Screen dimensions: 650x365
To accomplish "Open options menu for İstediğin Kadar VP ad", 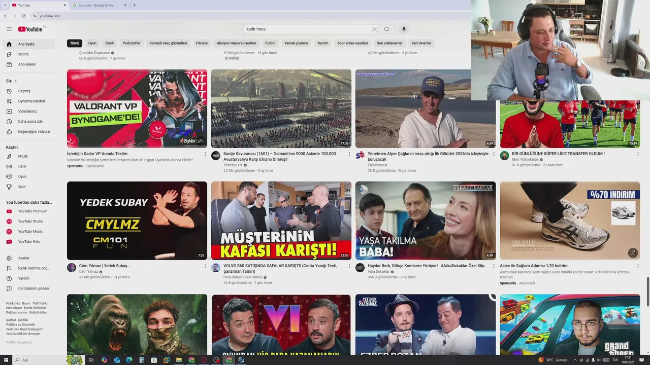I will [205, 154].
